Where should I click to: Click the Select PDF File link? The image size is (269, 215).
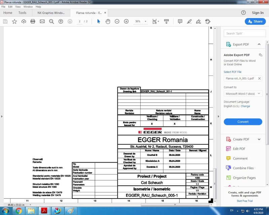232,72
